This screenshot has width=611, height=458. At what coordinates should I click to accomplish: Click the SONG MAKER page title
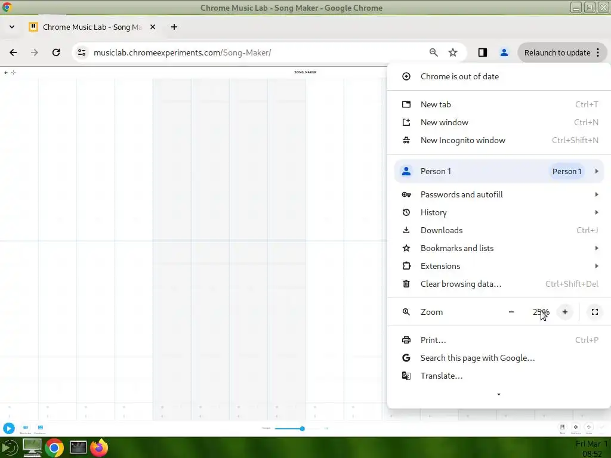pos(305,72)
